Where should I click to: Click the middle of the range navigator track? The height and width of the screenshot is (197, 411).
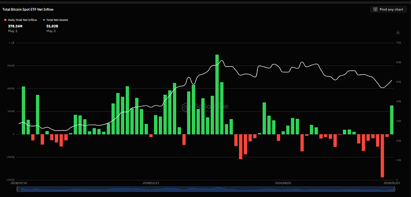[206, 189]
